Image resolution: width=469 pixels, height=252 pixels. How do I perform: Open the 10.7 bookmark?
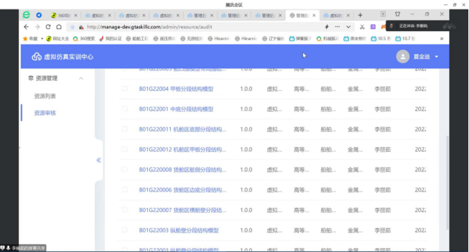405,39
